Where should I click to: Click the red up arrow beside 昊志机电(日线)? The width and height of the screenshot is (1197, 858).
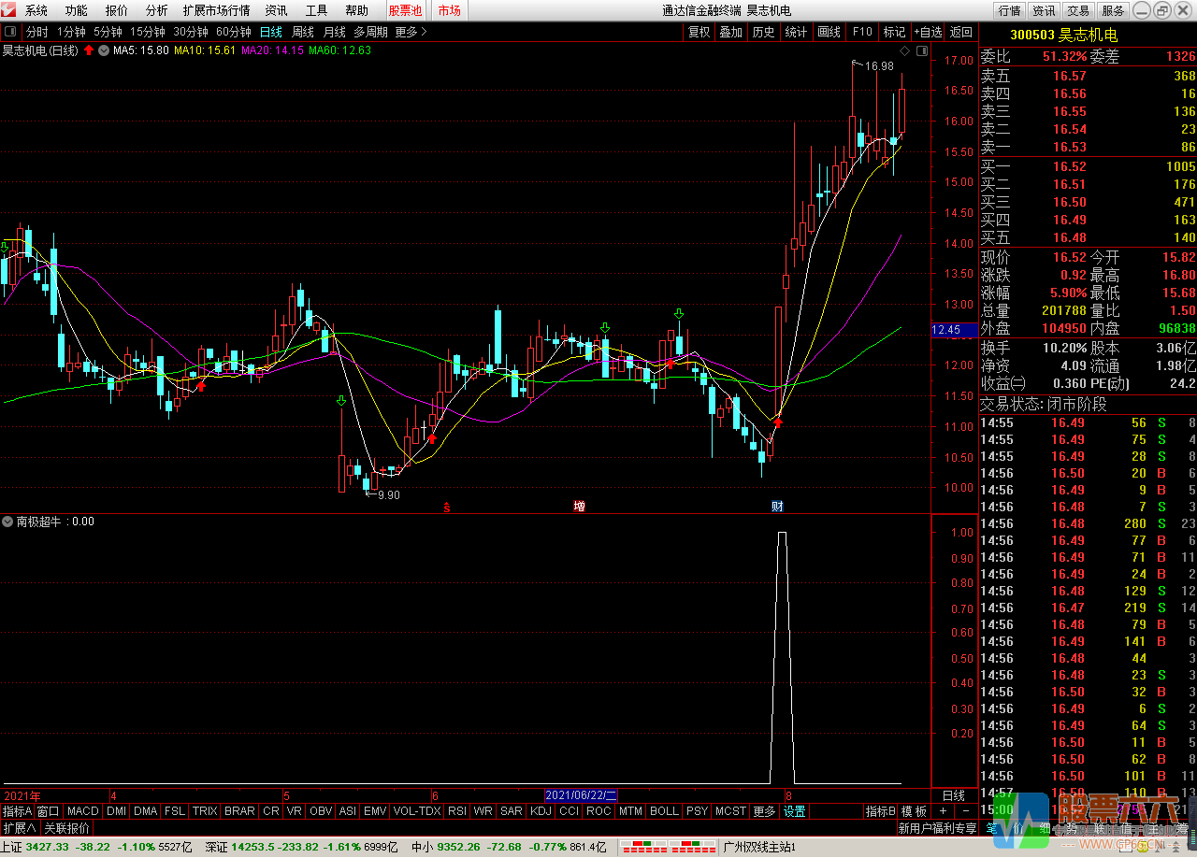pos(89,50)
